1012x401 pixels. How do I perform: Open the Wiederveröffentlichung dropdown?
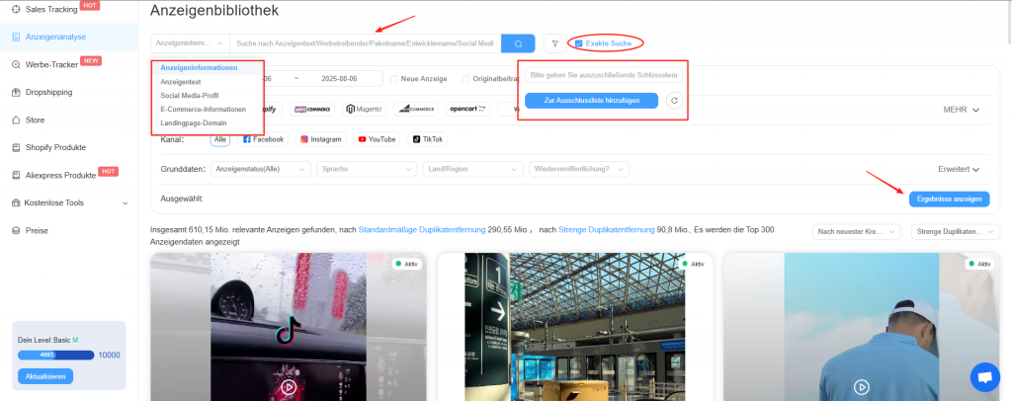(x=579, y=169)
